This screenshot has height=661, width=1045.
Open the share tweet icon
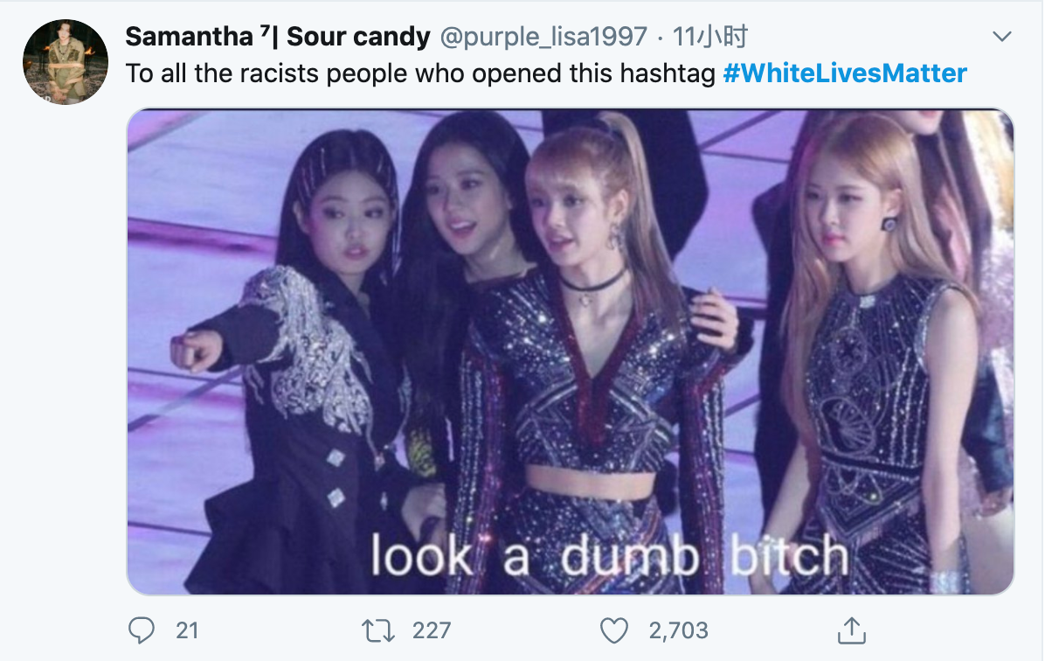tap(851, 630)
